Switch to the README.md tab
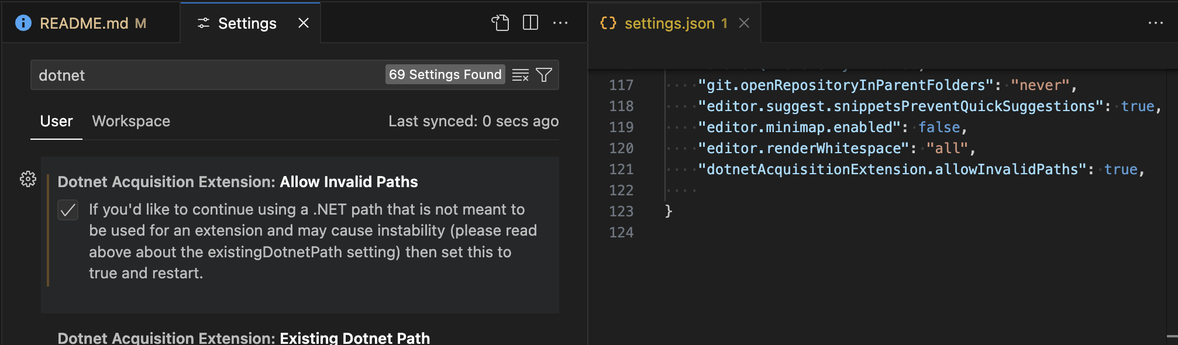The width and height of the screenshot is (1178, 345). pyautogui.click(x=84, y=23)
